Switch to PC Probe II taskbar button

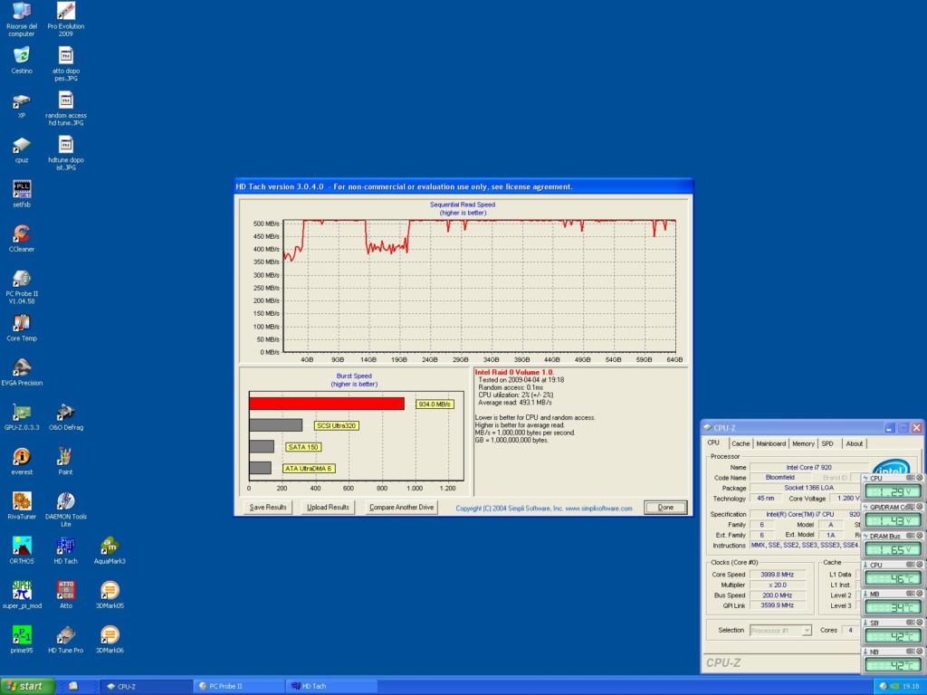[x=238, y=686]
